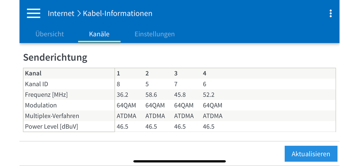
Task: Click the Aktualisieren button
Action: pyautogui.click(x=311, y=154)
